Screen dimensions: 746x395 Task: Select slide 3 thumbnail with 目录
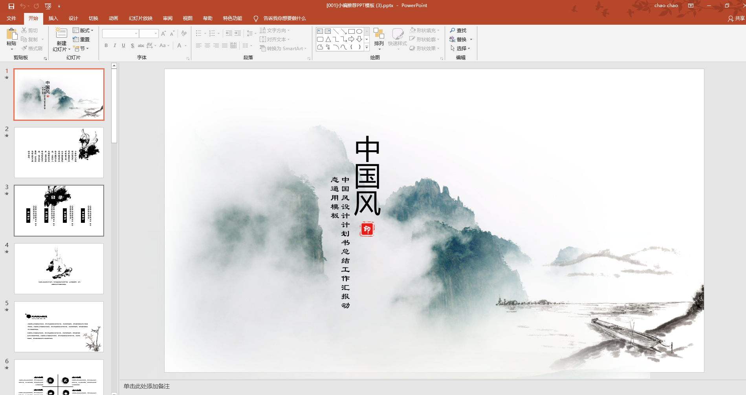point(59,211)
